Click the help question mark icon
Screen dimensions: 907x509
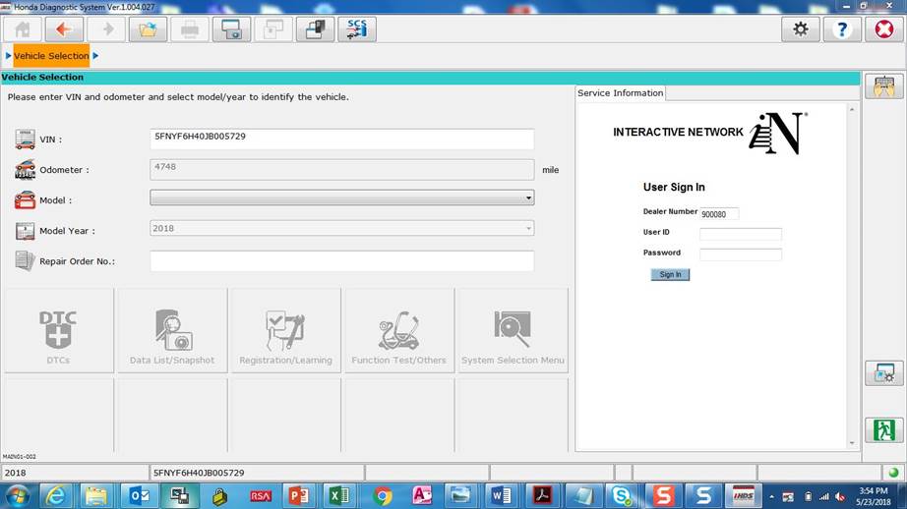(x=841, y=29)
